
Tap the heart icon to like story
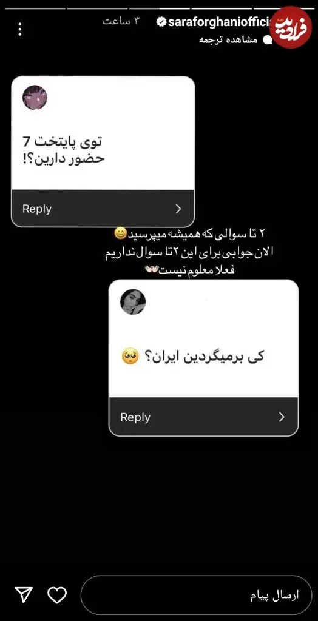pyautogui.click(x=57, y=595)
